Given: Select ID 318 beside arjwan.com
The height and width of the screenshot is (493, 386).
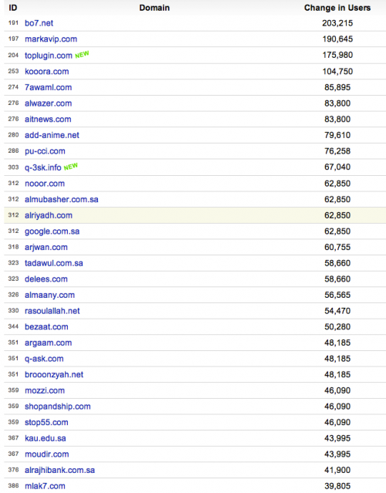Looking at the screenshot, I should pyautogui.click(x=13, y=247).
